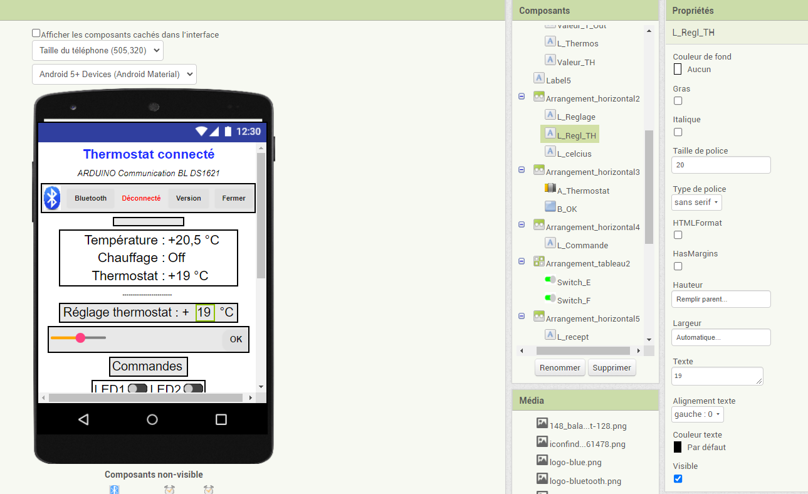This screenshot has height=494, width=808.
Task: Uncheck the Visible property checkbox
Action: 678,479
